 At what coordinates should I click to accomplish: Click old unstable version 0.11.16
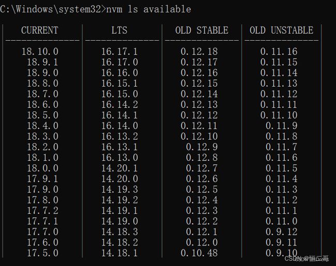[x=279, y=52]
